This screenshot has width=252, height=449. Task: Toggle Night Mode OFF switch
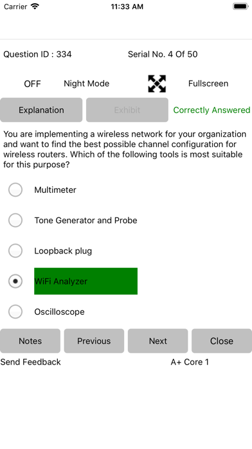coord(32,84)
